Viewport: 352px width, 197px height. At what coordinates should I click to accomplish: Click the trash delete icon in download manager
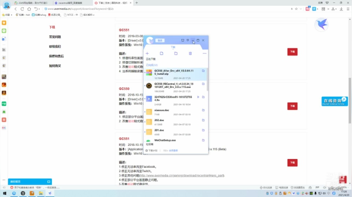(x=190, y=53)
